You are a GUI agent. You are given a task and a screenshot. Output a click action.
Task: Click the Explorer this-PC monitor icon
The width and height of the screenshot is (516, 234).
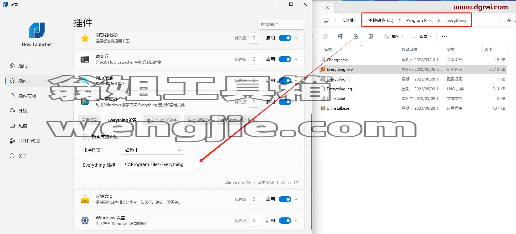click(x=326, y=20)
